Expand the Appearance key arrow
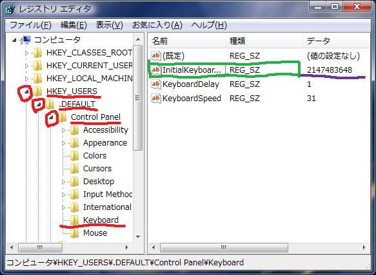This screenshot has height=275, width=376. (64, 143)
